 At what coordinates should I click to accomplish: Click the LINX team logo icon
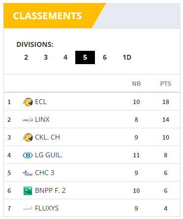click(x=28, y=120)
